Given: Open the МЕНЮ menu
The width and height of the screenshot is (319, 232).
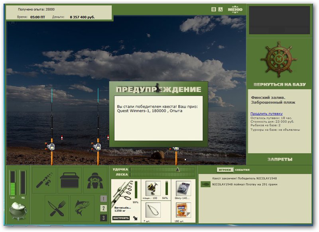Looking at the screenshot, I should 235,9.
